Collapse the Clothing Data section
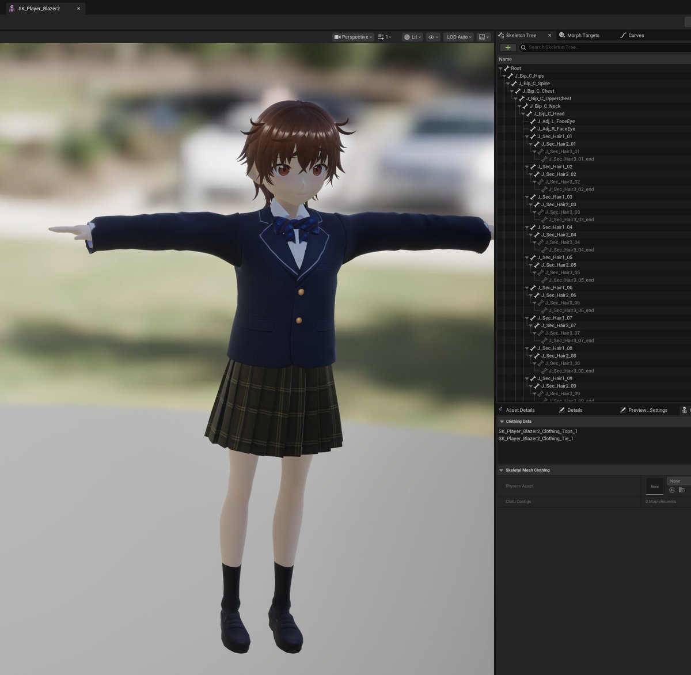Viewport: 691px width, 675px height. point(502,422)
